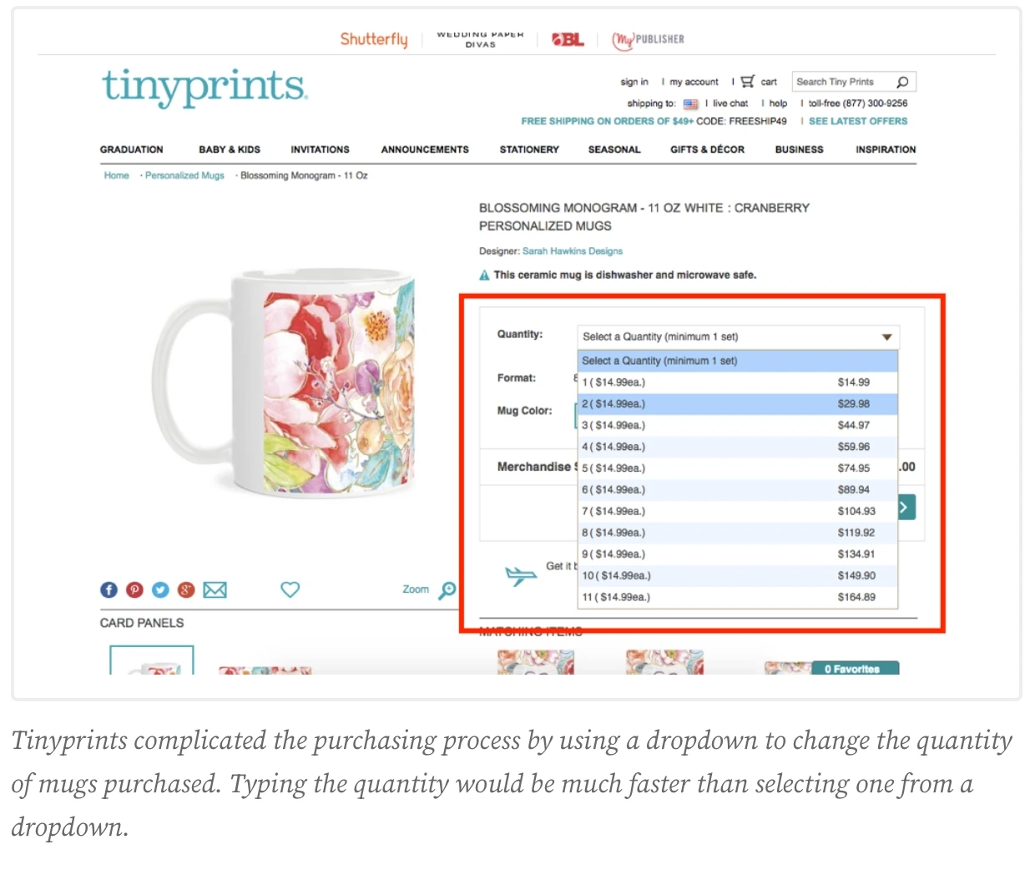Select quantity 2 for $29.98
The image size is (1035, 875).
point(738,404)
